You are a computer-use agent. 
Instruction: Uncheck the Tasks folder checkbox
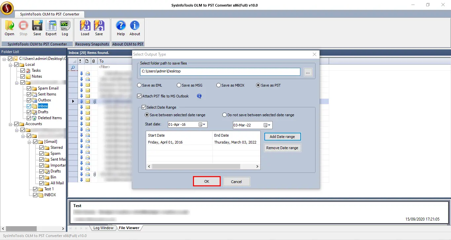coord(22,70)
